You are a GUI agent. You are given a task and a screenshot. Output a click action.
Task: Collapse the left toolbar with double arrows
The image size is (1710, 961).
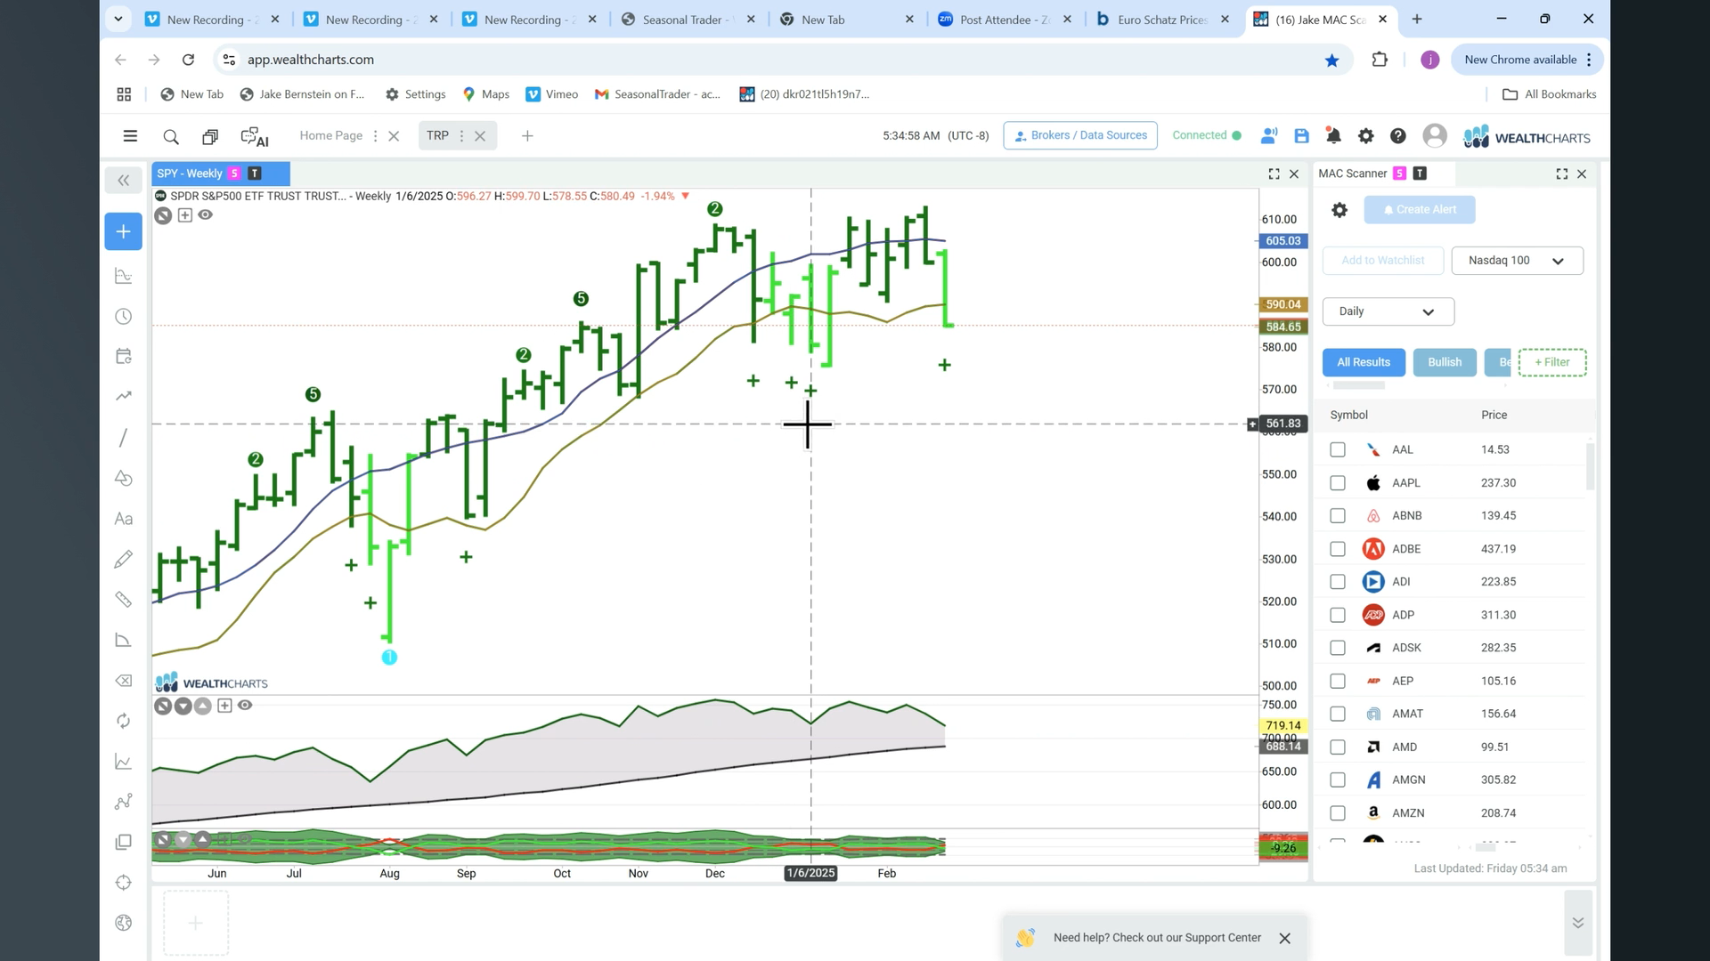point(123,181)
